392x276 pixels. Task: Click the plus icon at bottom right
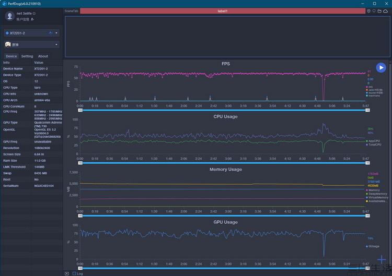coord(382,259)
